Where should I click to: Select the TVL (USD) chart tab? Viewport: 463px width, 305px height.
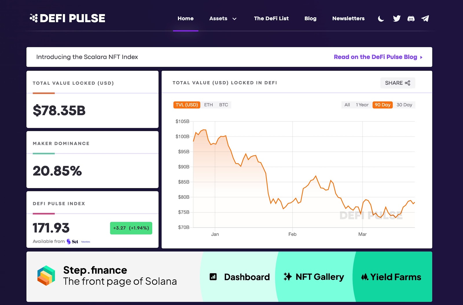tap(187, 105)
